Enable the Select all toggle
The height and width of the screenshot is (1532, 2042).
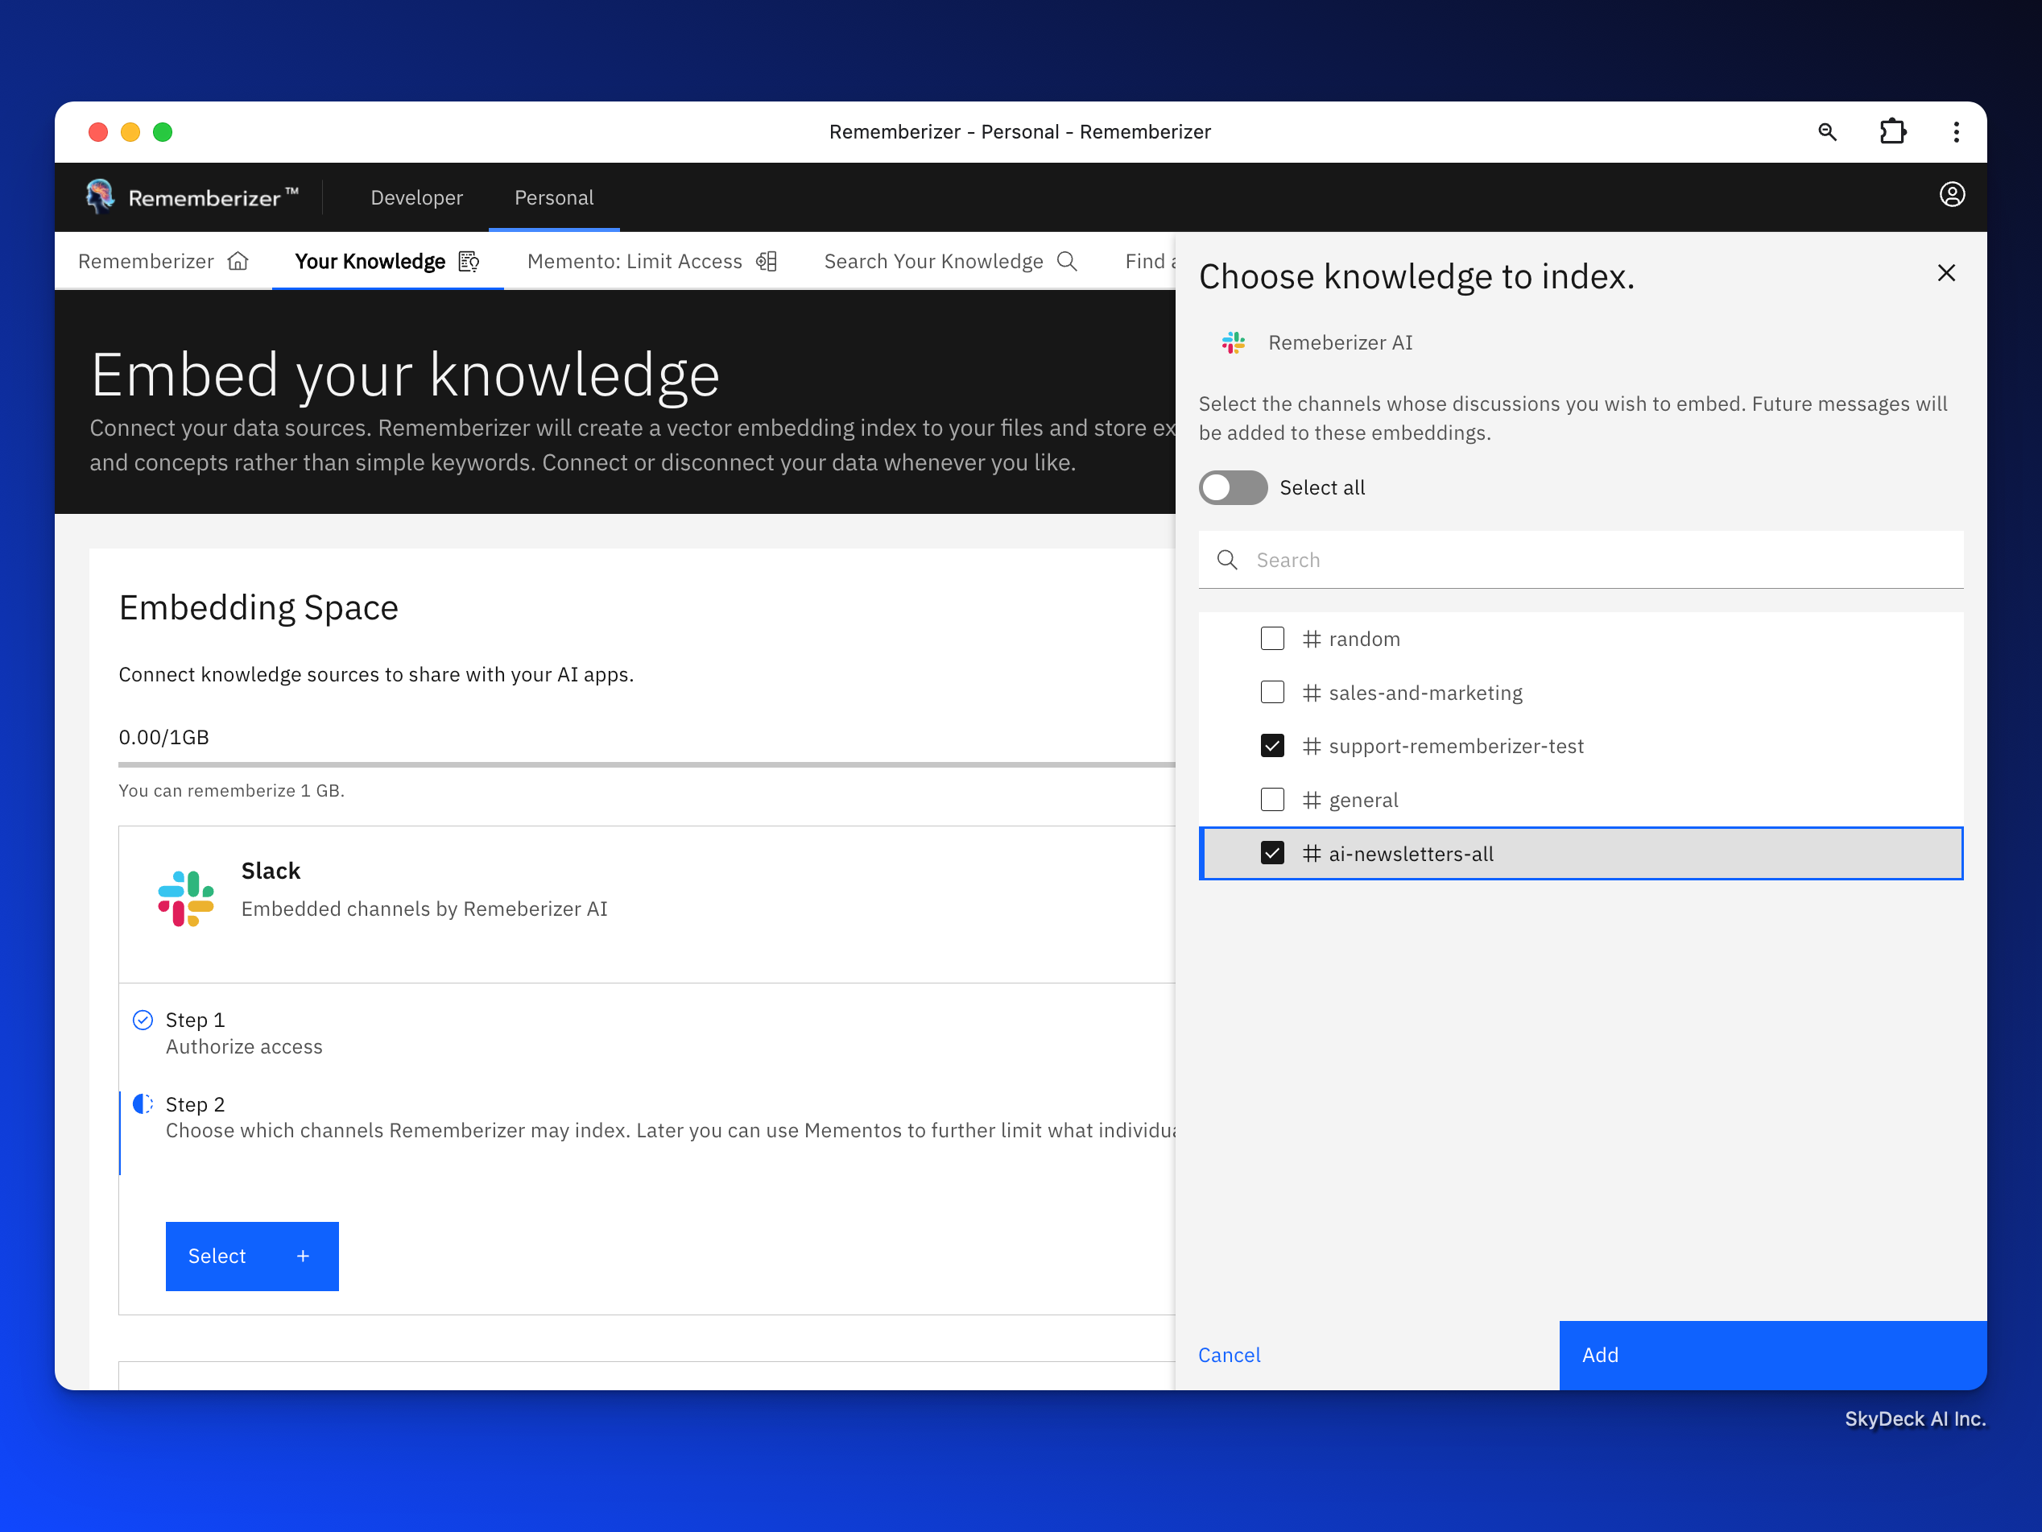pos(1233,487)
